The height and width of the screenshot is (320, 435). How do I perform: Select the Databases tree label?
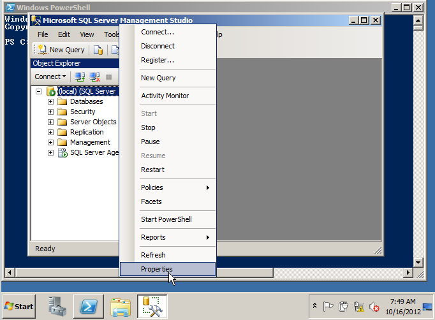click(x=87, y=101)
